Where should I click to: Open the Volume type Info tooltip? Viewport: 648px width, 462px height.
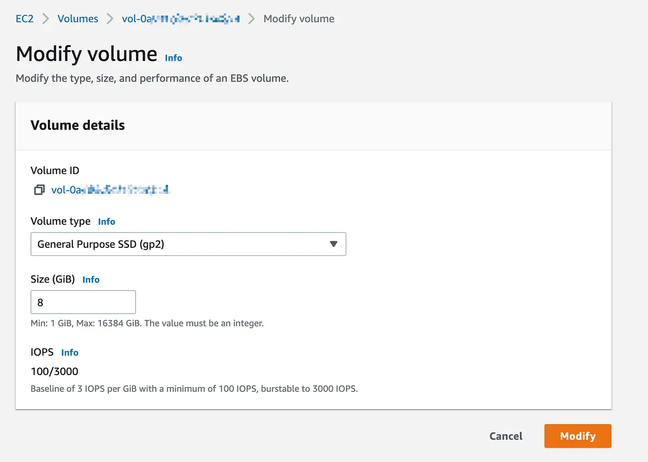[x=106, y=222]
